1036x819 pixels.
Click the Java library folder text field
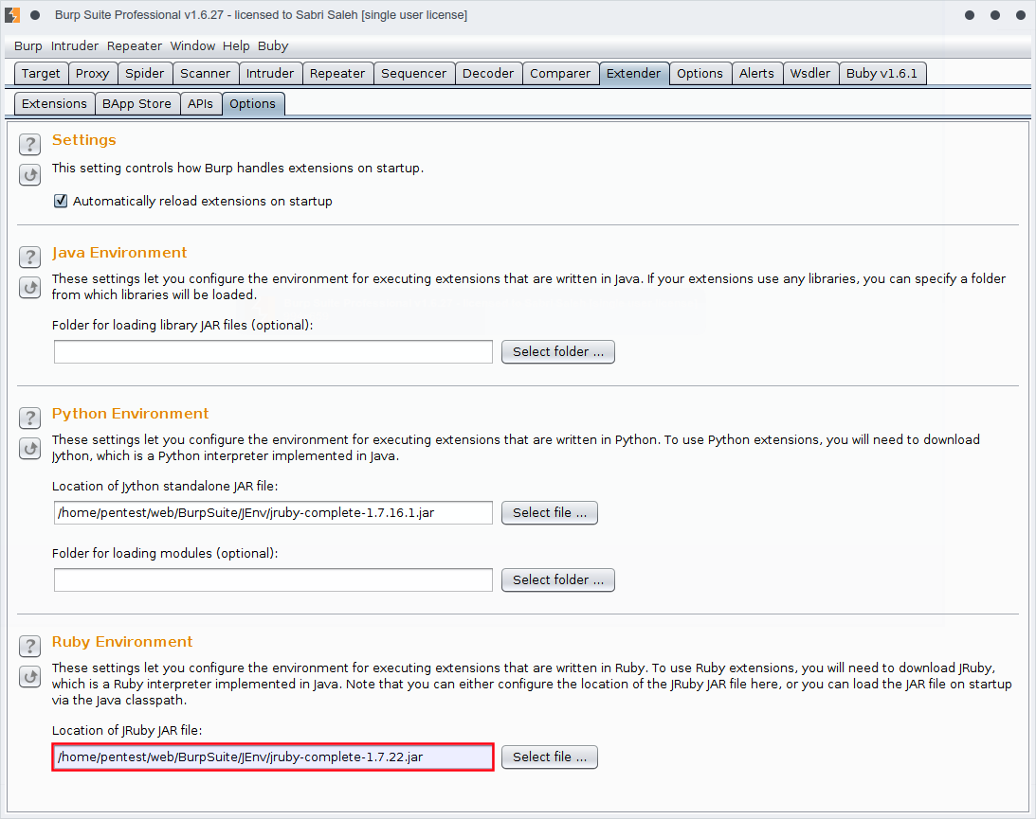click(x=273, y=351)
